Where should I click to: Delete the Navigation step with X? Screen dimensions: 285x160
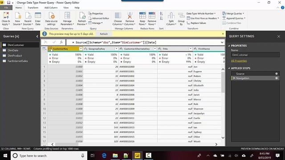point(234,78)
